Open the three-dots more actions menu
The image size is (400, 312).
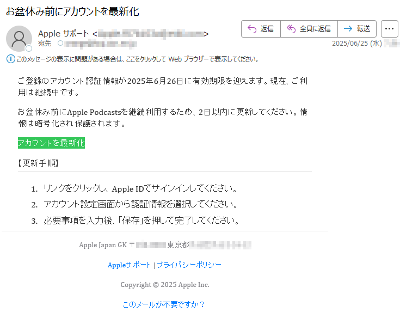389,29
